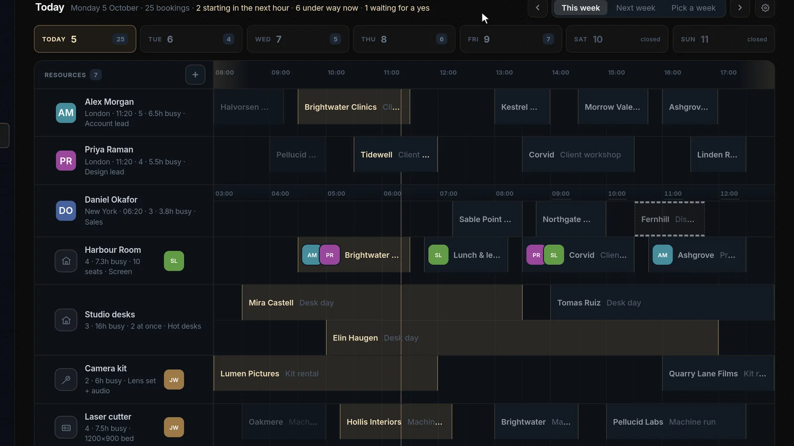This screenshot has height=446, width=794.
Task: Open Mira Castell desk day booking
Action: (x=382, y=302)
